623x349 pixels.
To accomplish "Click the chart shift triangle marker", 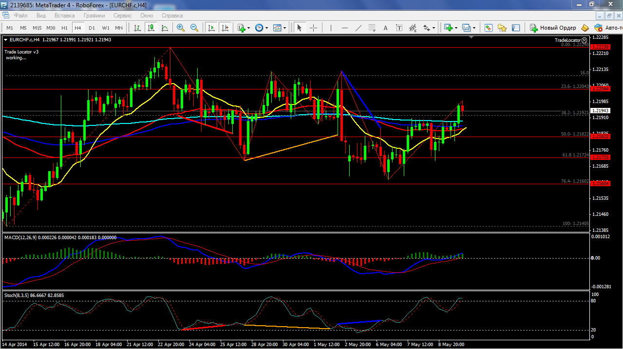I will click(471, 37).
